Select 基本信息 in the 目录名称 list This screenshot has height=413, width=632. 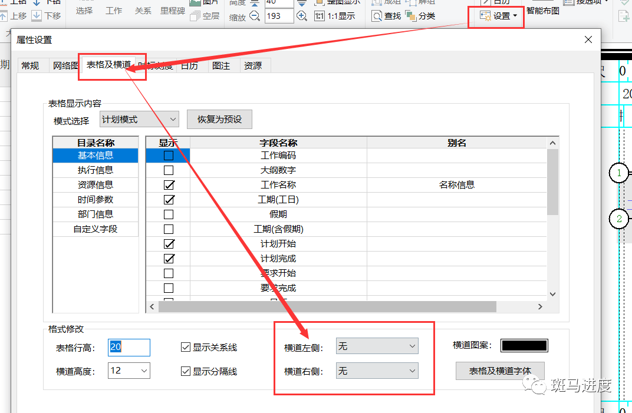(96, 156)
